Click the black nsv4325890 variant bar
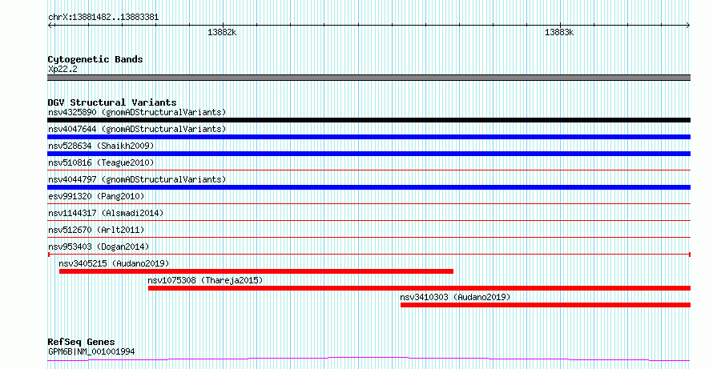Image resolution: width=713 pixels, height=369 pixels. point(369,120)
